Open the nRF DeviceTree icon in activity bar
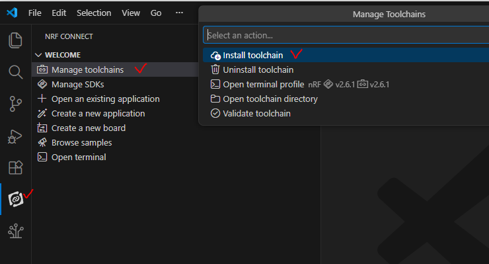489x264 pixels. tap(16, 231)
